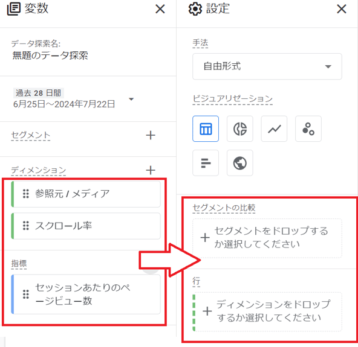Select the scatter plot visualization
Viewport: 358px width, 347px height.
click(x=308, y=129)
